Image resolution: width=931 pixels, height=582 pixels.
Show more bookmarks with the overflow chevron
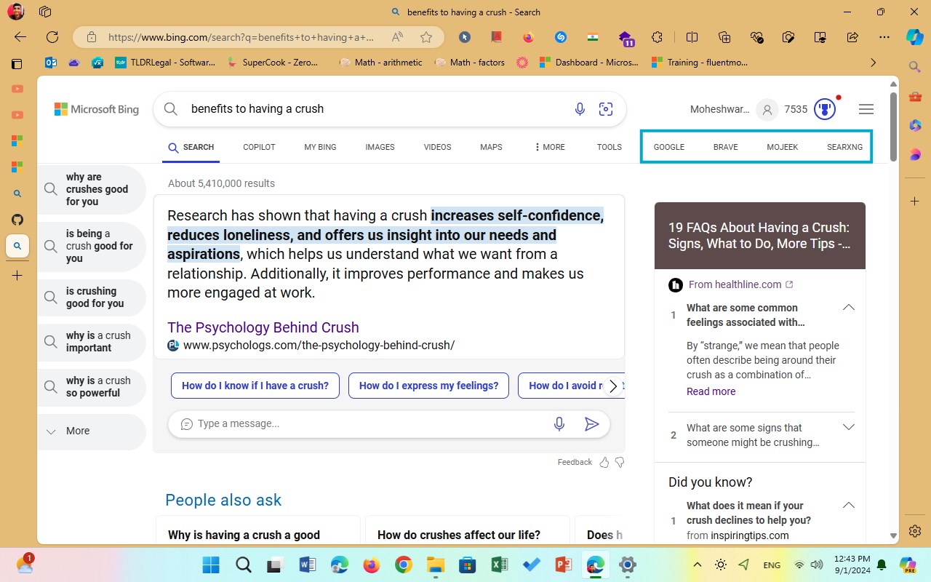pyautogui.click(x=874, y=63)
